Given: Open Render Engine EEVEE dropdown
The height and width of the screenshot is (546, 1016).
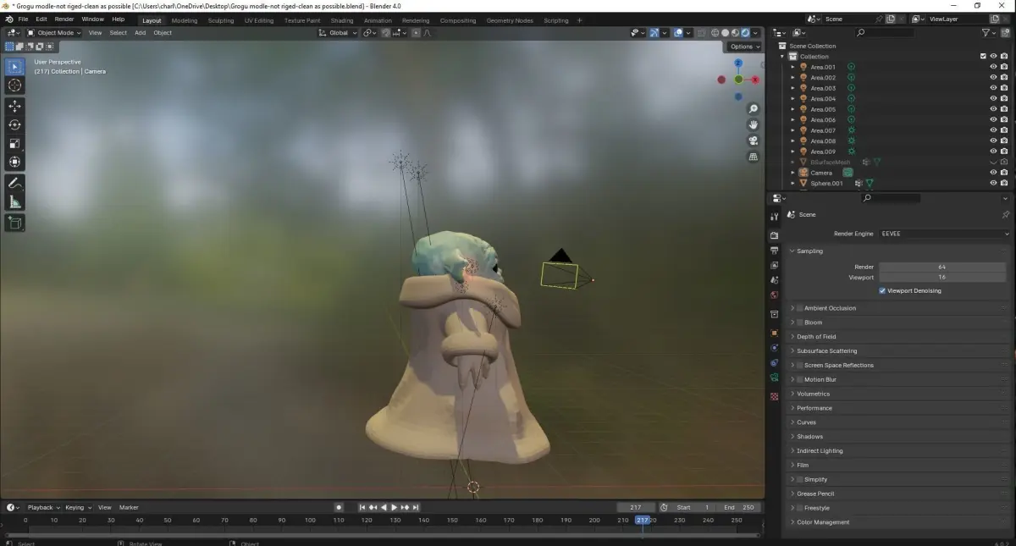Looking at the screenshot, I should pos(945,234).
